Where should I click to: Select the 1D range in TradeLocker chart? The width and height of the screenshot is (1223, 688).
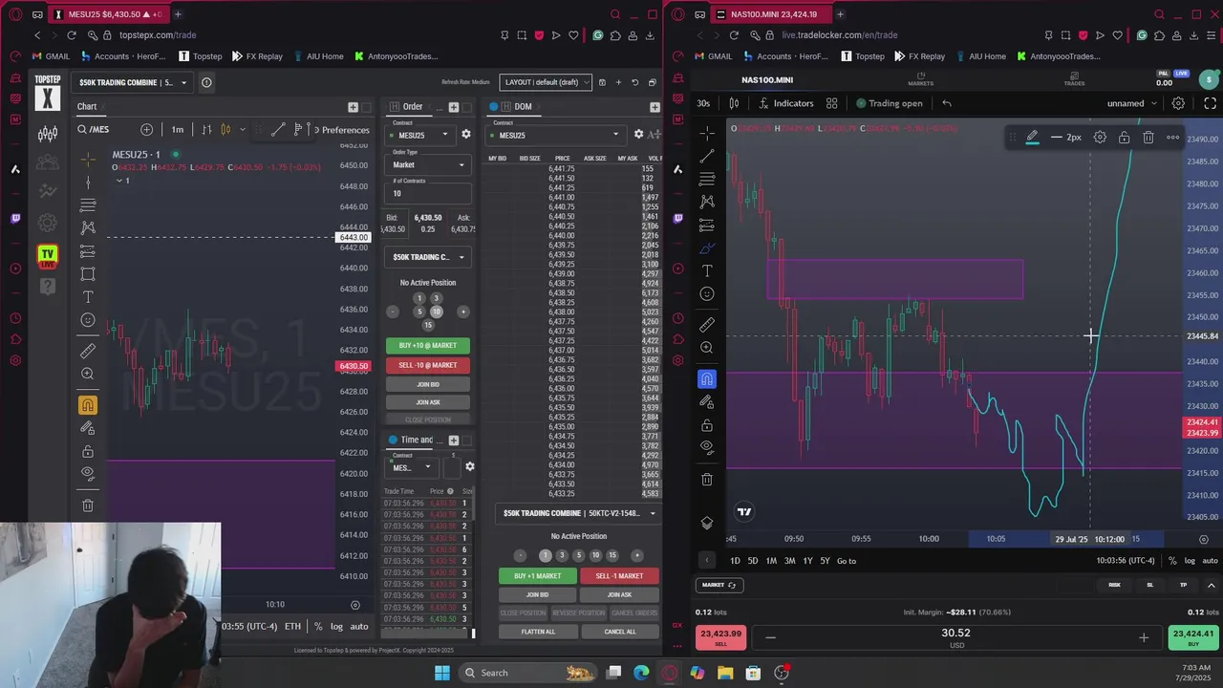click(x=735, y=561)
